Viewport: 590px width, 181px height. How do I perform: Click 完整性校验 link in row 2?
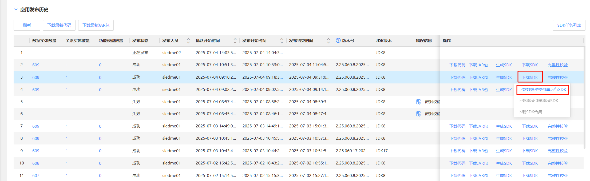[557, 65]
